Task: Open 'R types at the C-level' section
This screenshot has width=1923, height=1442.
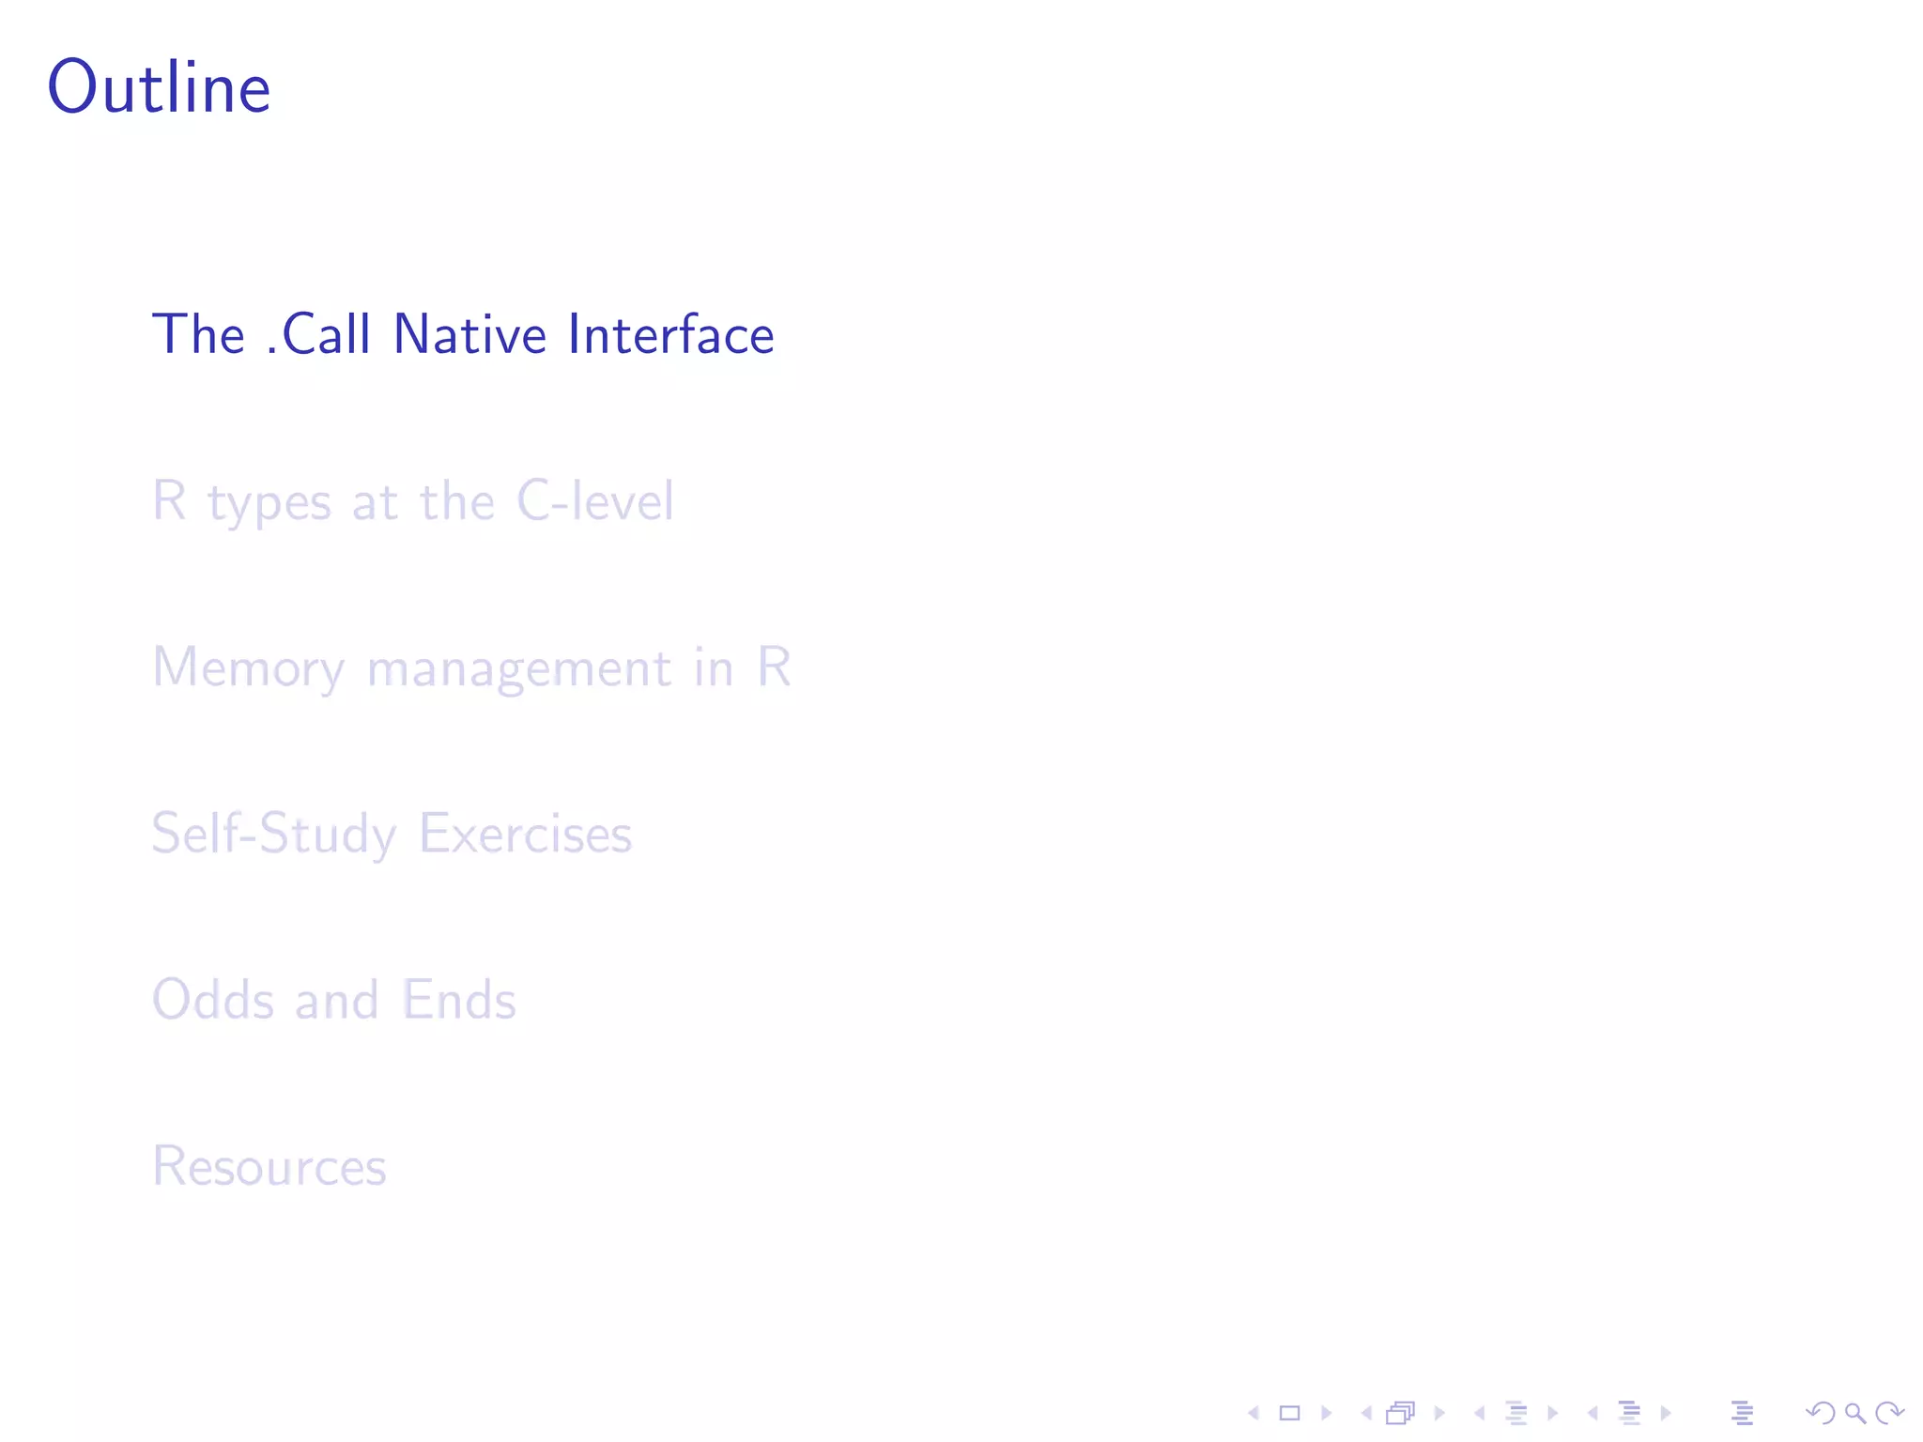Action: (413, 501)
